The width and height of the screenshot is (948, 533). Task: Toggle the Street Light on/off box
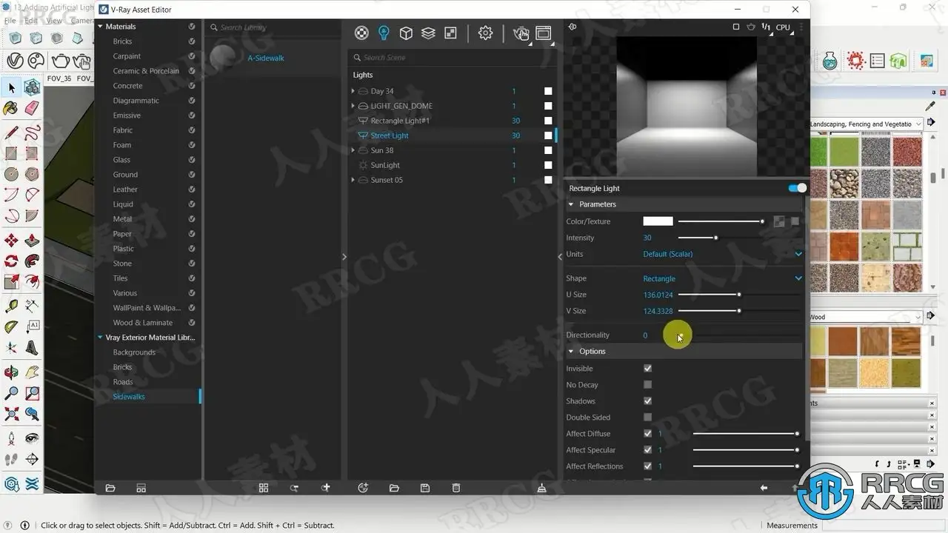point(548,135)
